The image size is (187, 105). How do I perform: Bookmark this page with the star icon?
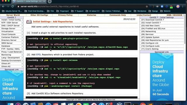[x=147, y=6]
